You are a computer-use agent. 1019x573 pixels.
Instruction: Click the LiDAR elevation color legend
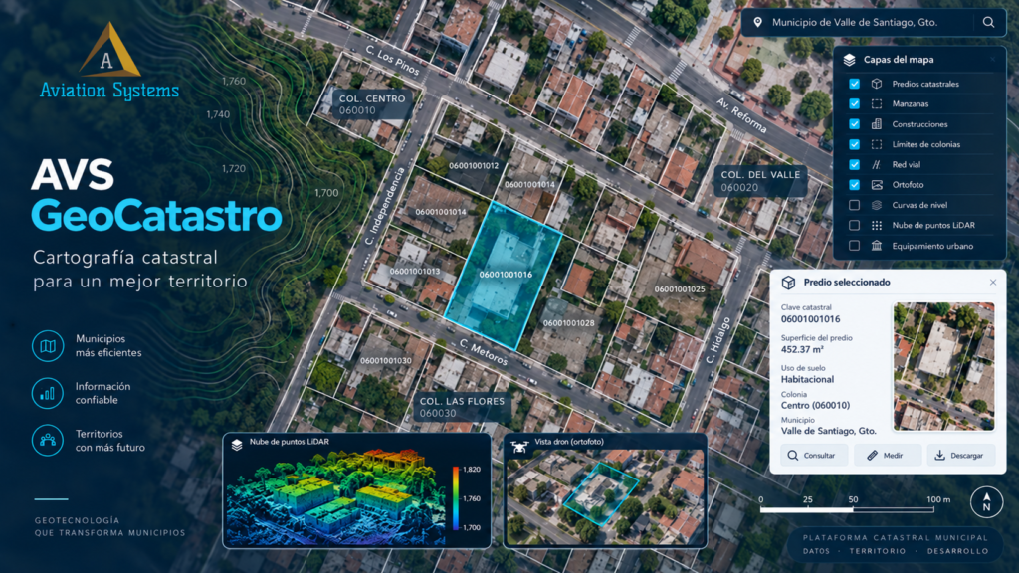click(456, 498)
